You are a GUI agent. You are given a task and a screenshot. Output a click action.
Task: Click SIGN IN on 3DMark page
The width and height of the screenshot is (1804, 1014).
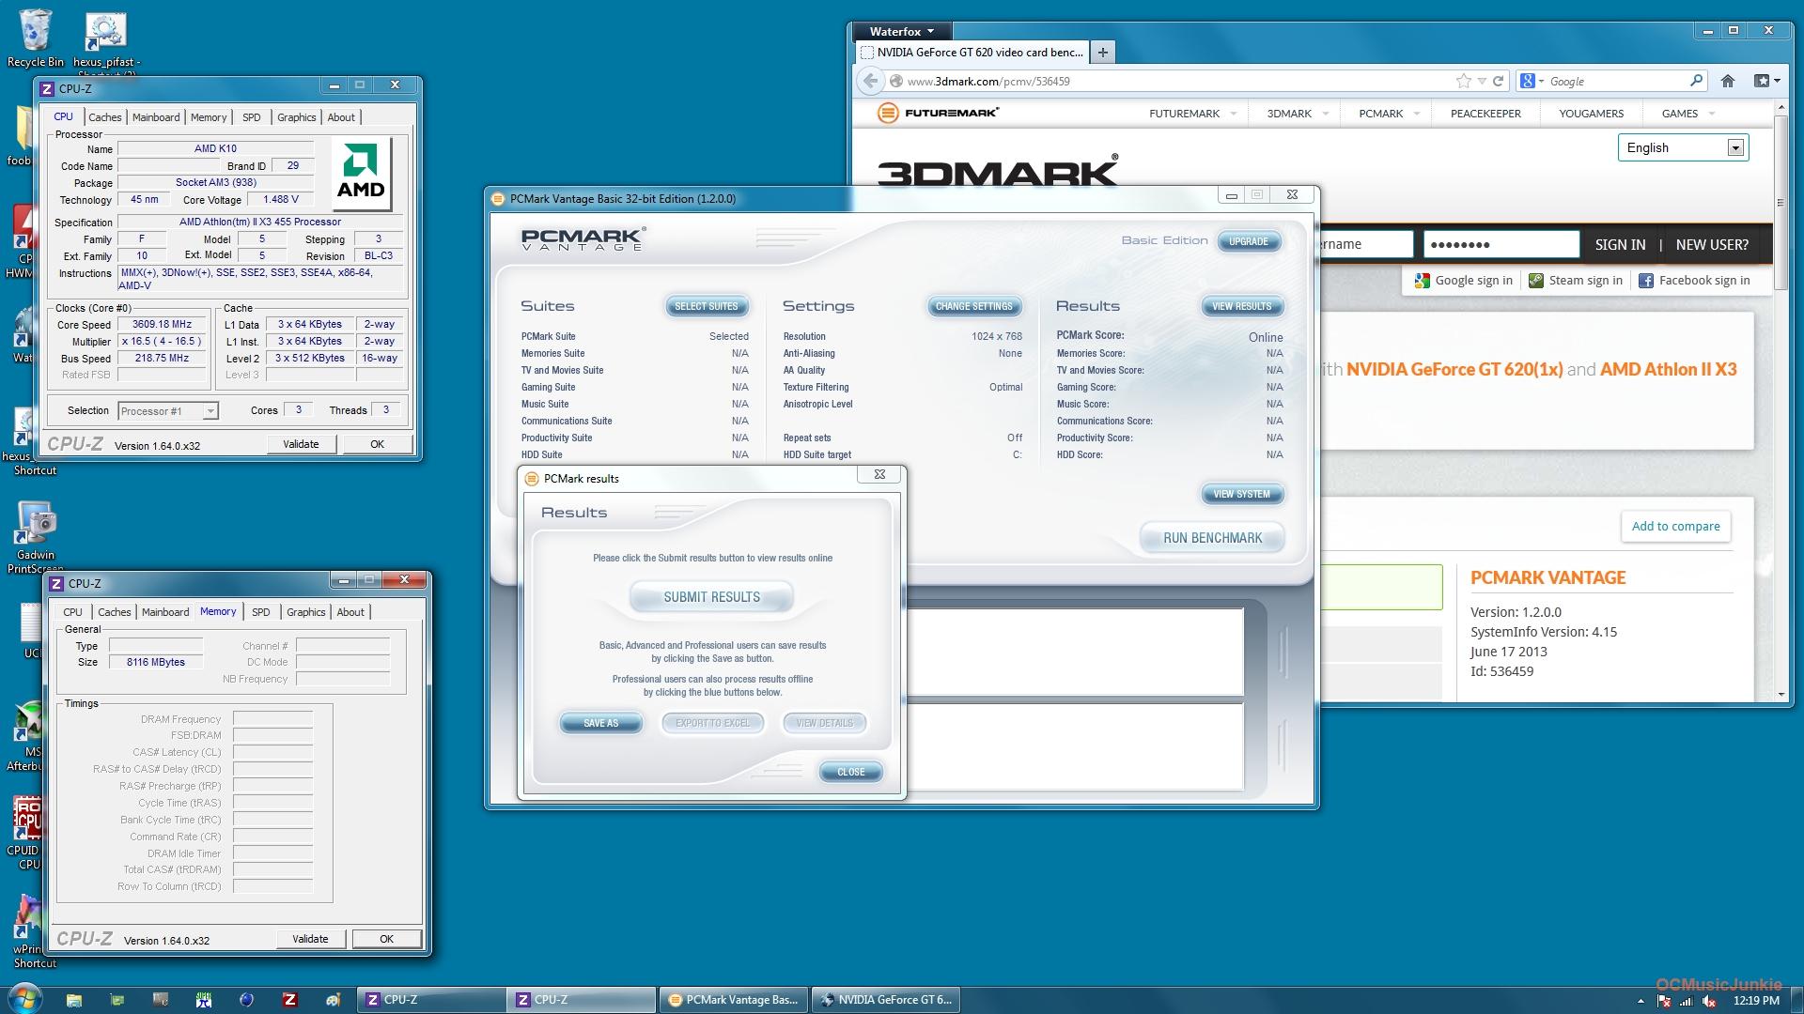point(1620,244)
